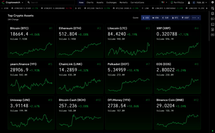Select the EUR quote currency
This screenshot has width=215, height=133.
point(165,18)
